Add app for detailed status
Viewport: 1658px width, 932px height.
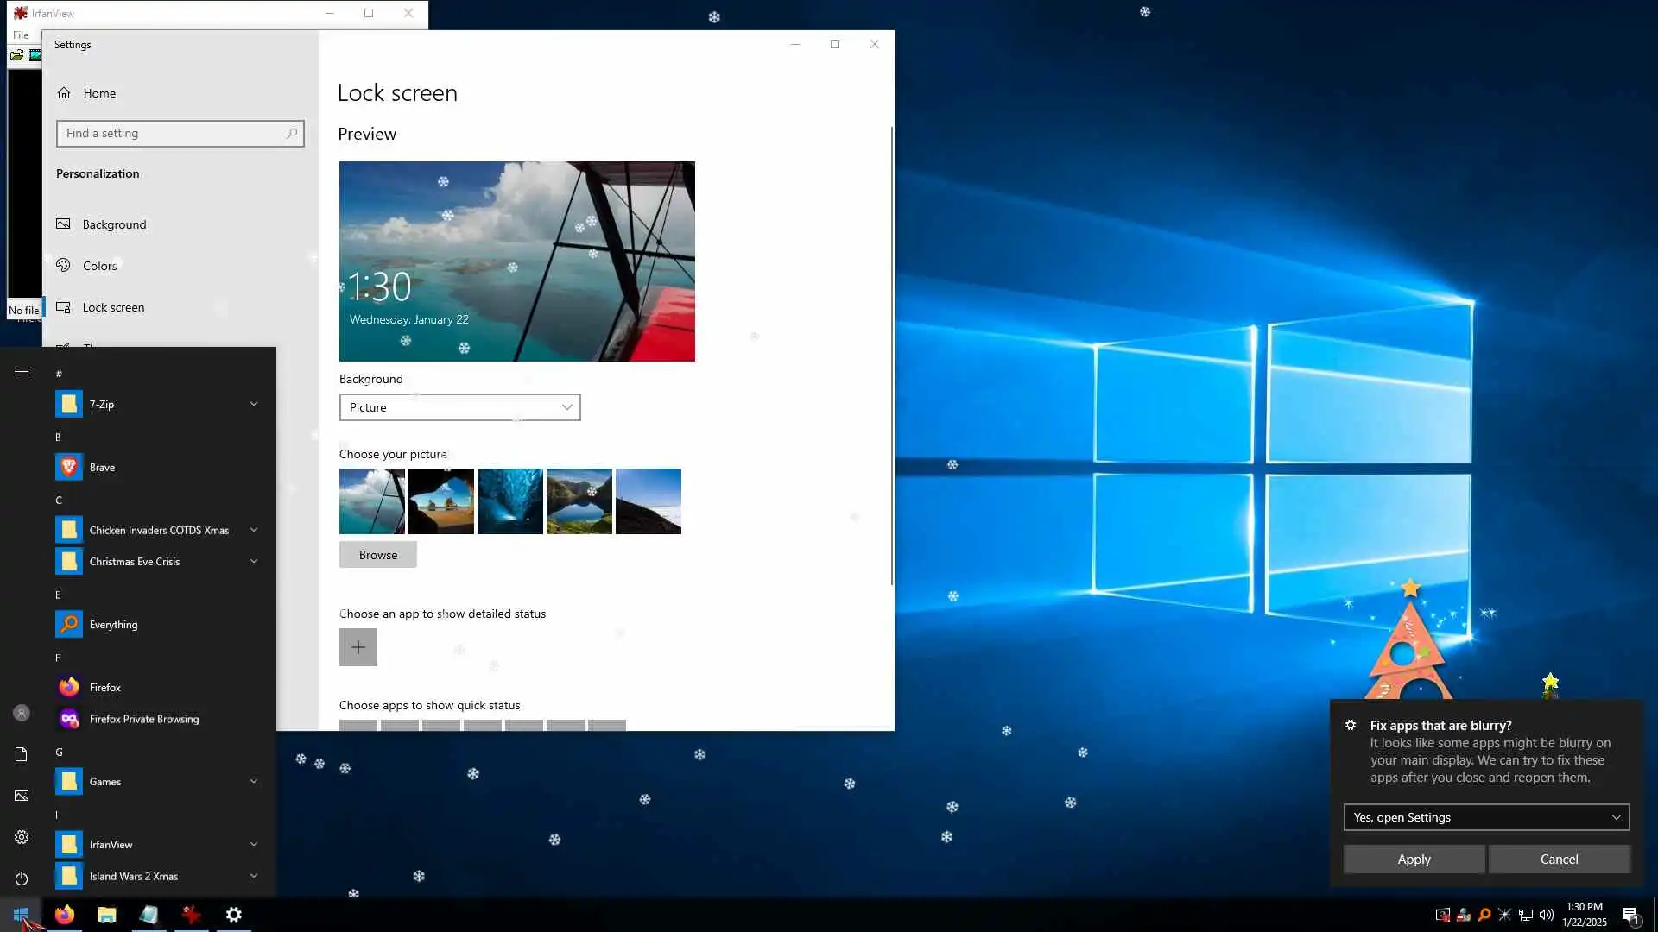click(358, 647)
